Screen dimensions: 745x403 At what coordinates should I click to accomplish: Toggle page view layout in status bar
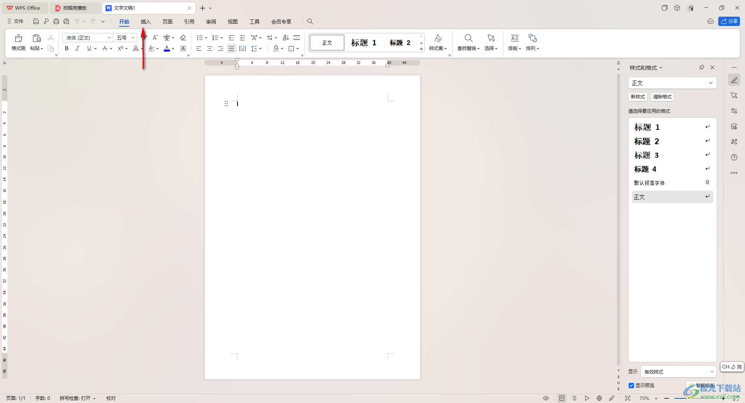point(562,398)
